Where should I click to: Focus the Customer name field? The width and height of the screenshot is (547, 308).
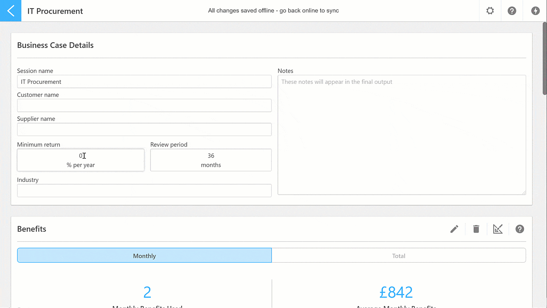[x=144, y=106]
